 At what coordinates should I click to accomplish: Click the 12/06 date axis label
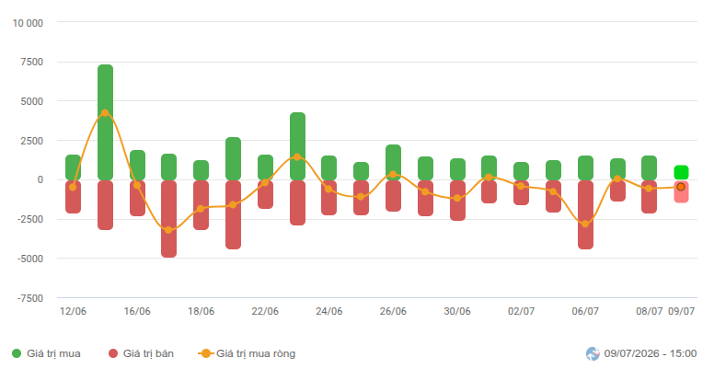(73, 311)
